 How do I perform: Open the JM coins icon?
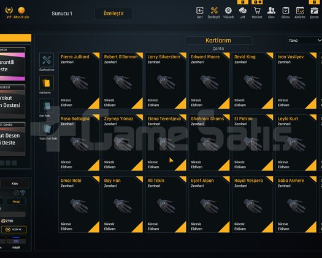[243, 10]
